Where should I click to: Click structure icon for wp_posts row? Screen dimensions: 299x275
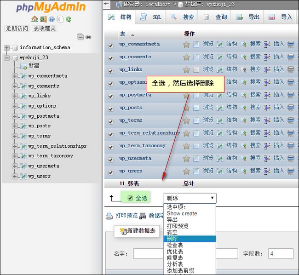220,108
